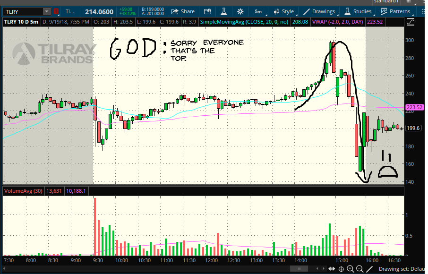Click the Studies beaker icon
Viewport: 428px width, 274px height.
(x=347, y=11)
